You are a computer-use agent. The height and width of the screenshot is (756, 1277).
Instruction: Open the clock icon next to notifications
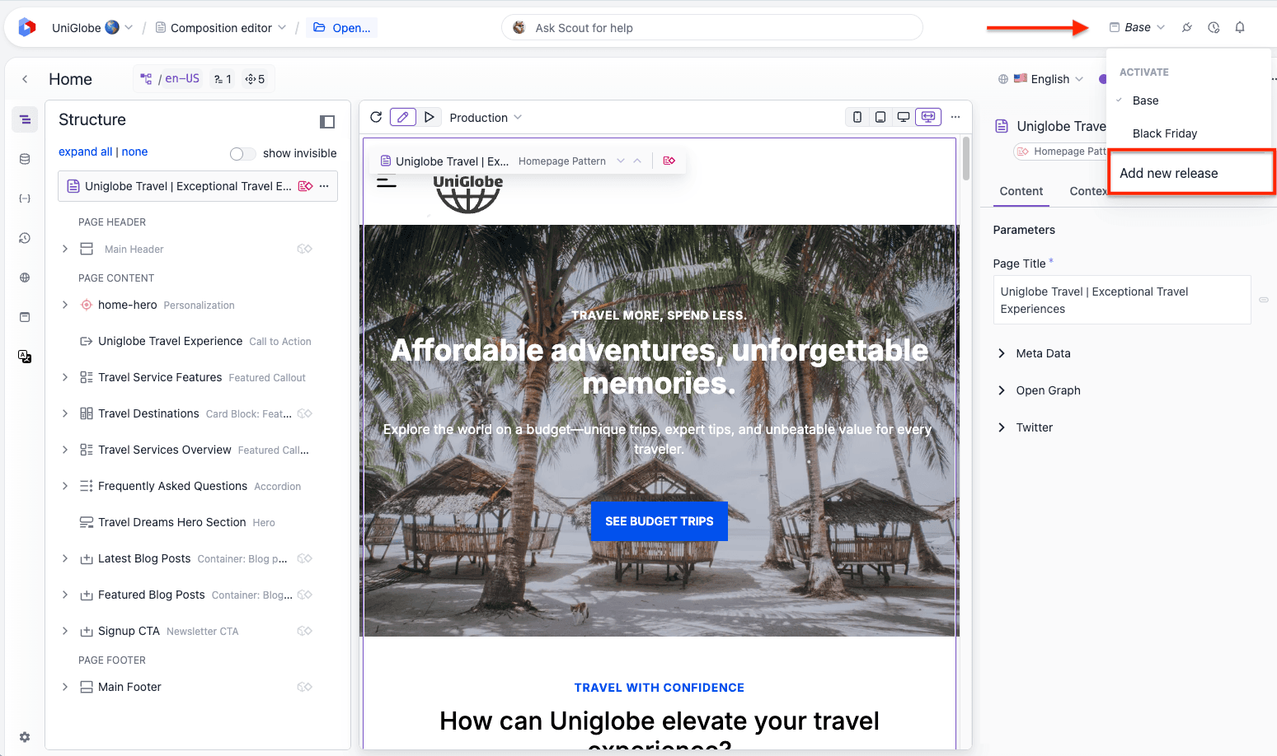tap(1214, 27)
